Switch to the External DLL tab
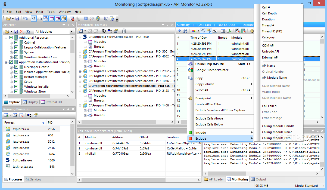This screenshot has width=327, height=190. 52,102
